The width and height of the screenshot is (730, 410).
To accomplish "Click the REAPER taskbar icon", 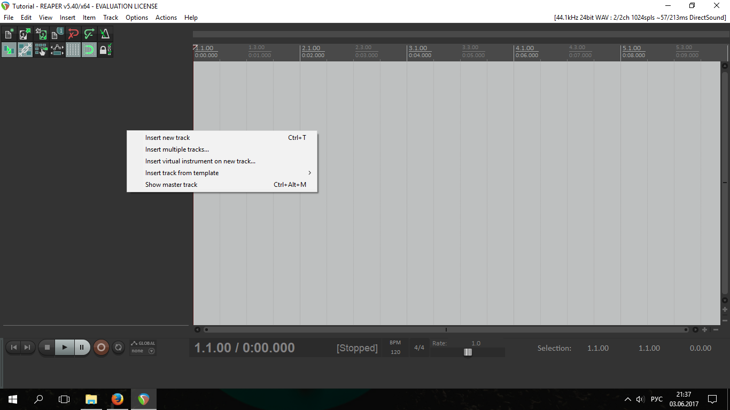I will pyautogui.click(x=143, y=399).
